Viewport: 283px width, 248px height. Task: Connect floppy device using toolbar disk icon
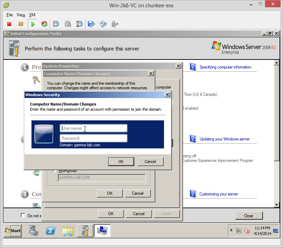pos(91,24)
